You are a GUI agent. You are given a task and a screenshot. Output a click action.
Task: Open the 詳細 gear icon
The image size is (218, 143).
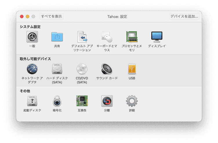(132, 101)
